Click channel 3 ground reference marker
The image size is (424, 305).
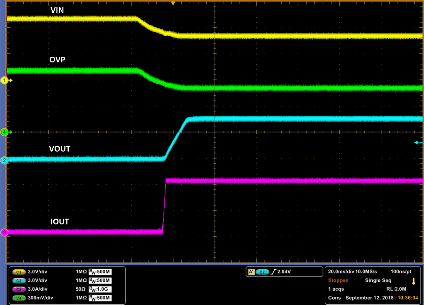[x=4, y=232]
